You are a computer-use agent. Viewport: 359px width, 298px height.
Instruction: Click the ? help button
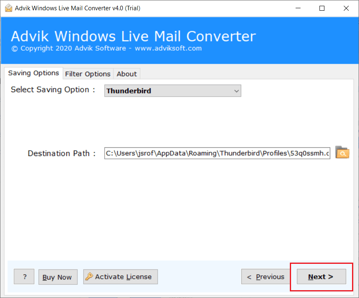point(24,277)
